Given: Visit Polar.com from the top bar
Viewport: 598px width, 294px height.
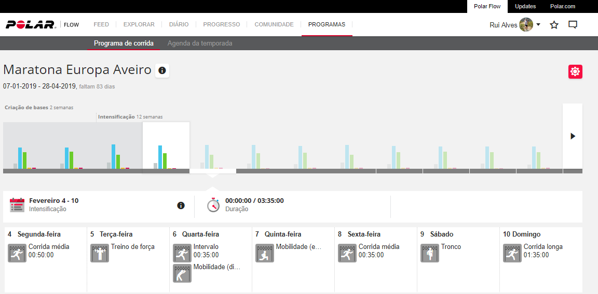Looking at the screenshot, I should tap(563, 6).
